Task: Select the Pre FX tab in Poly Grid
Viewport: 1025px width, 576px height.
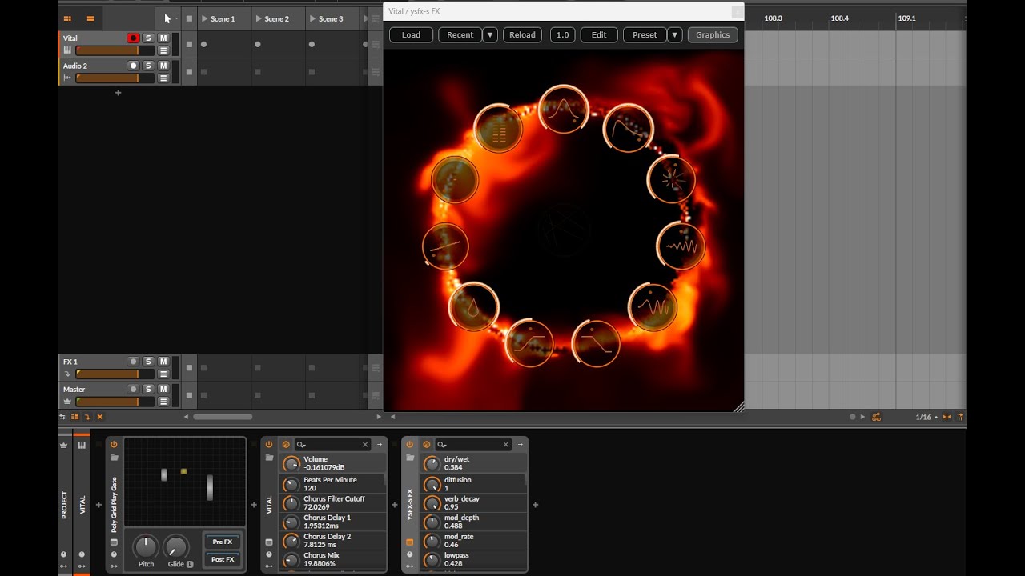Action: pyautogui.click(x=223, y=542)
